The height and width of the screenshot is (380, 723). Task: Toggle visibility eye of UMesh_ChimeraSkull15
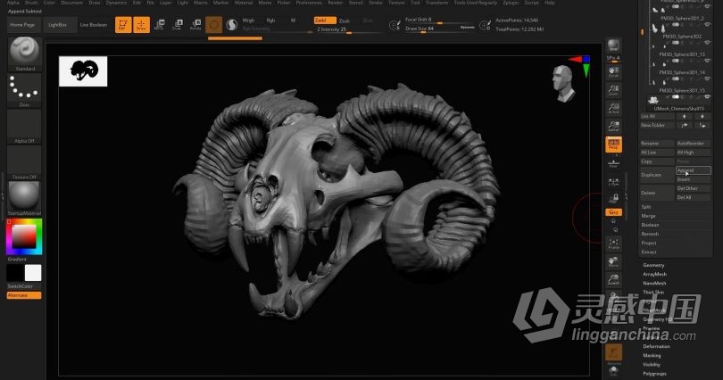pos(707,97)
